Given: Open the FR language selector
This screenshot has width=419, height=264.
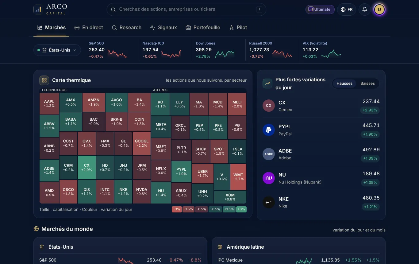Looking at the screenshot, I should point(347,10).
